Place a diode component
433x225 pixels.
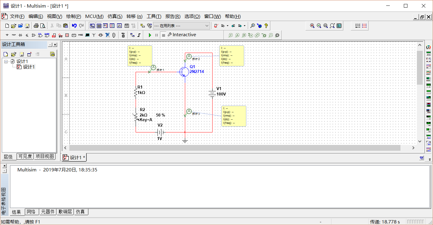(x=21, y=35)
